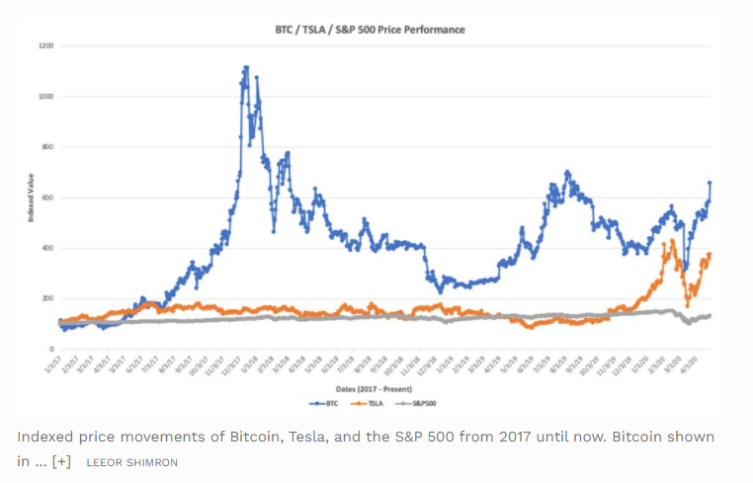Screen dimensions: 753x483
Task: Click the last blue BTC data point
Action: click(x=710, y=183)
